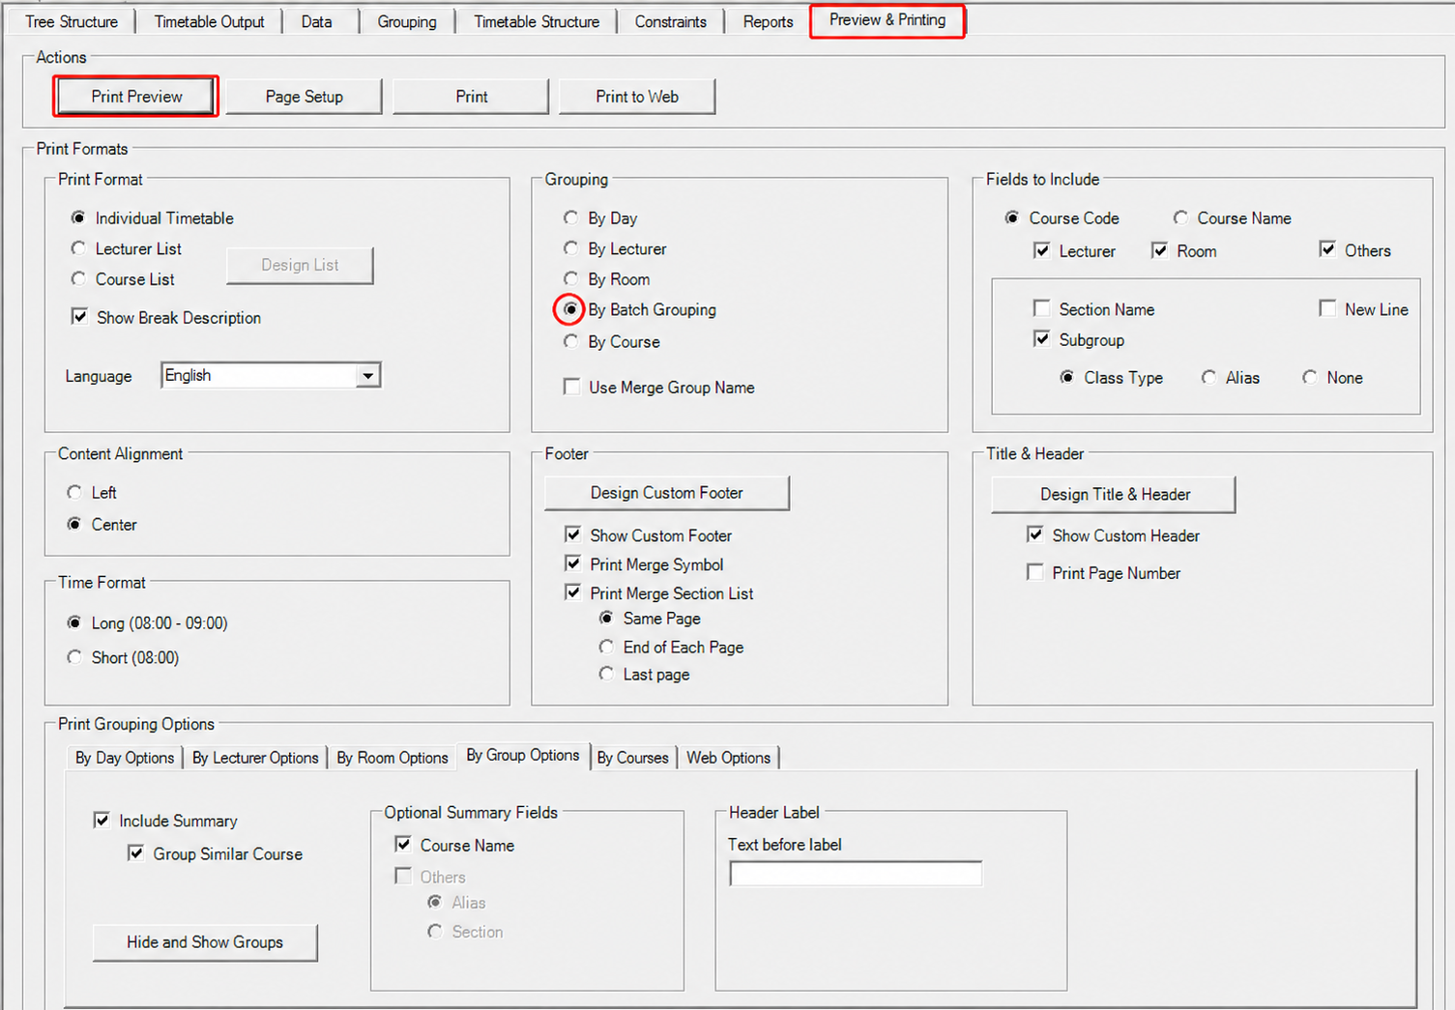Image resolution: width=1455 pixels, height=1010 pixels.
Task: Click Hide and Show Groups button
Action: pos(205,942)
